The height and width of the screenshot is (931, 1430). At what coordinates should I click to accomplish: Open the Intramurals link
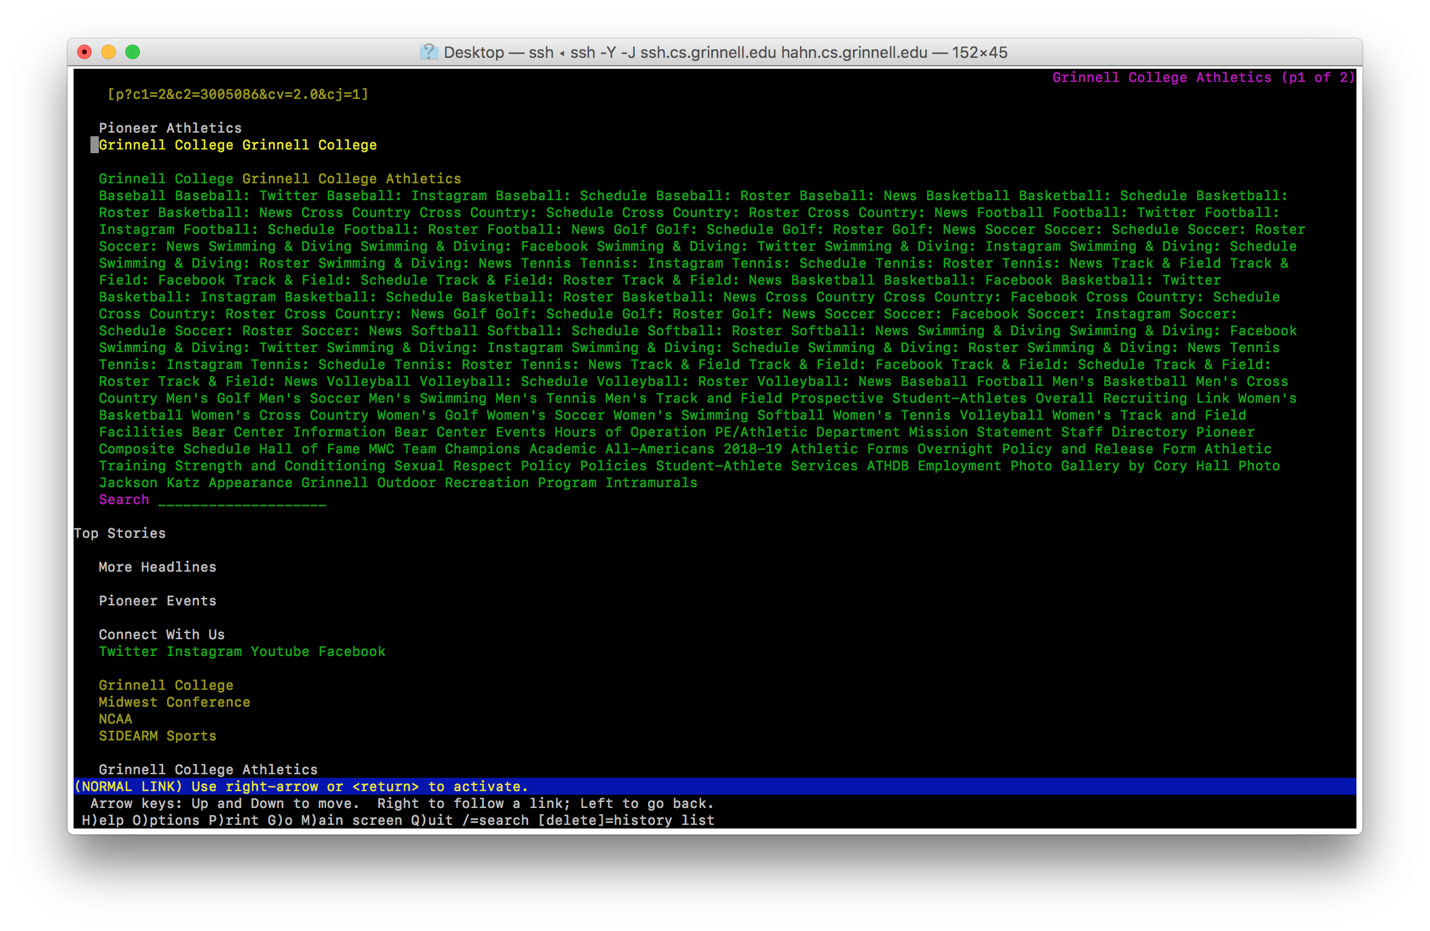point(651,483)
